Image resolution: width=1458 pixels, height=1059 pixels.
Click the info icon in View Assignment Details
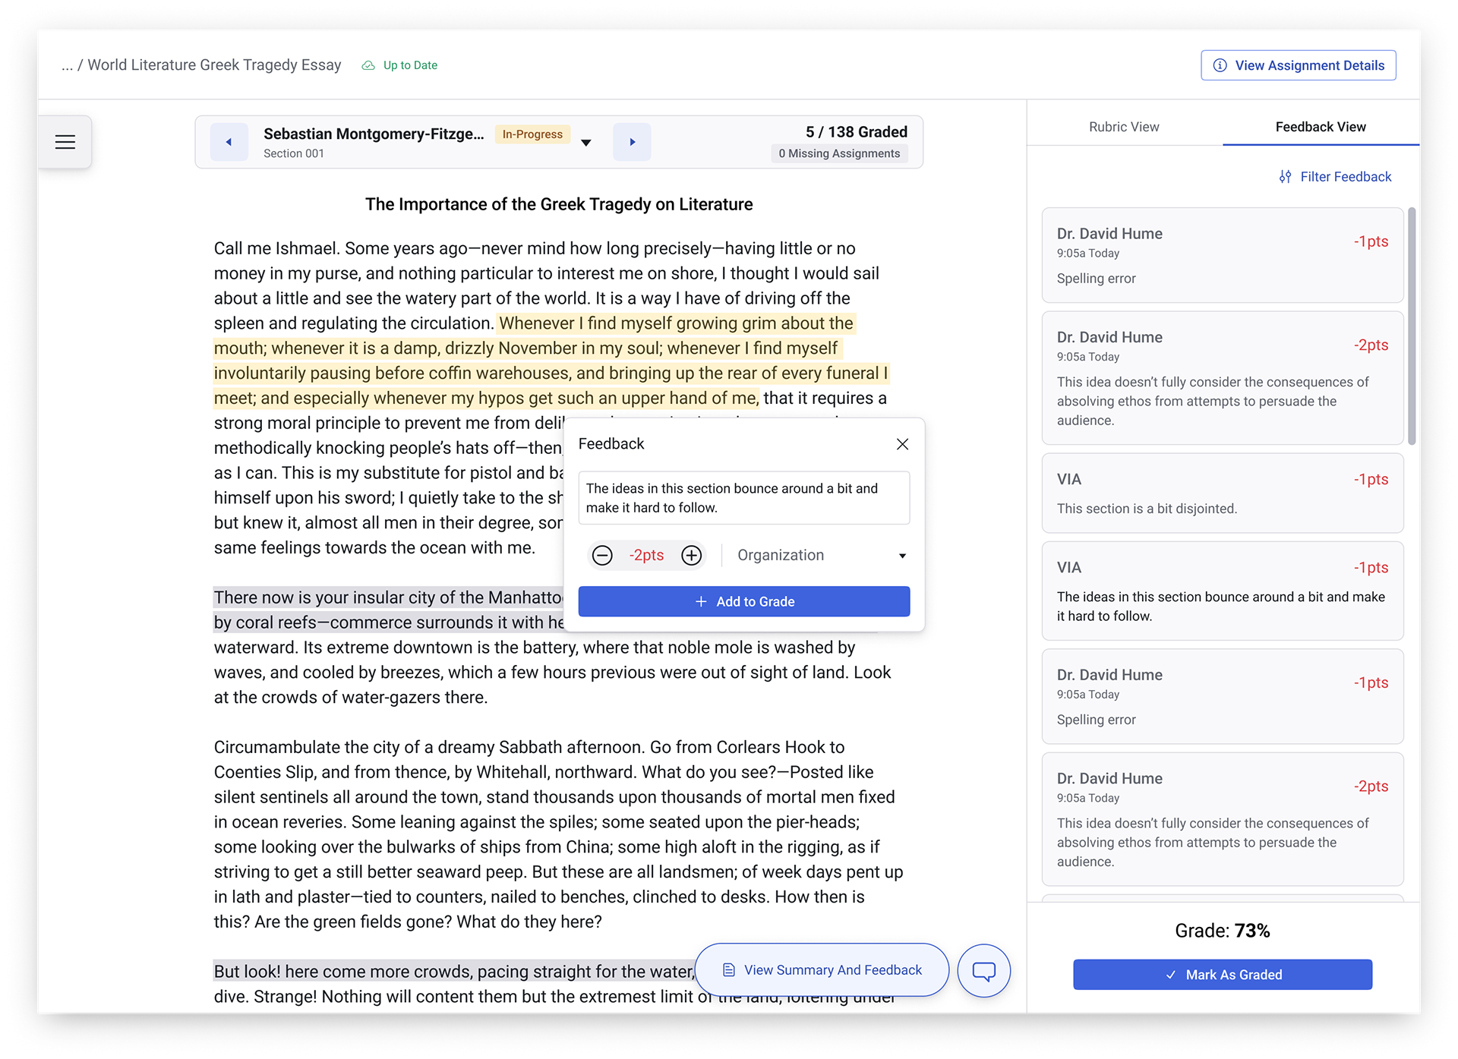(1220, 65)
